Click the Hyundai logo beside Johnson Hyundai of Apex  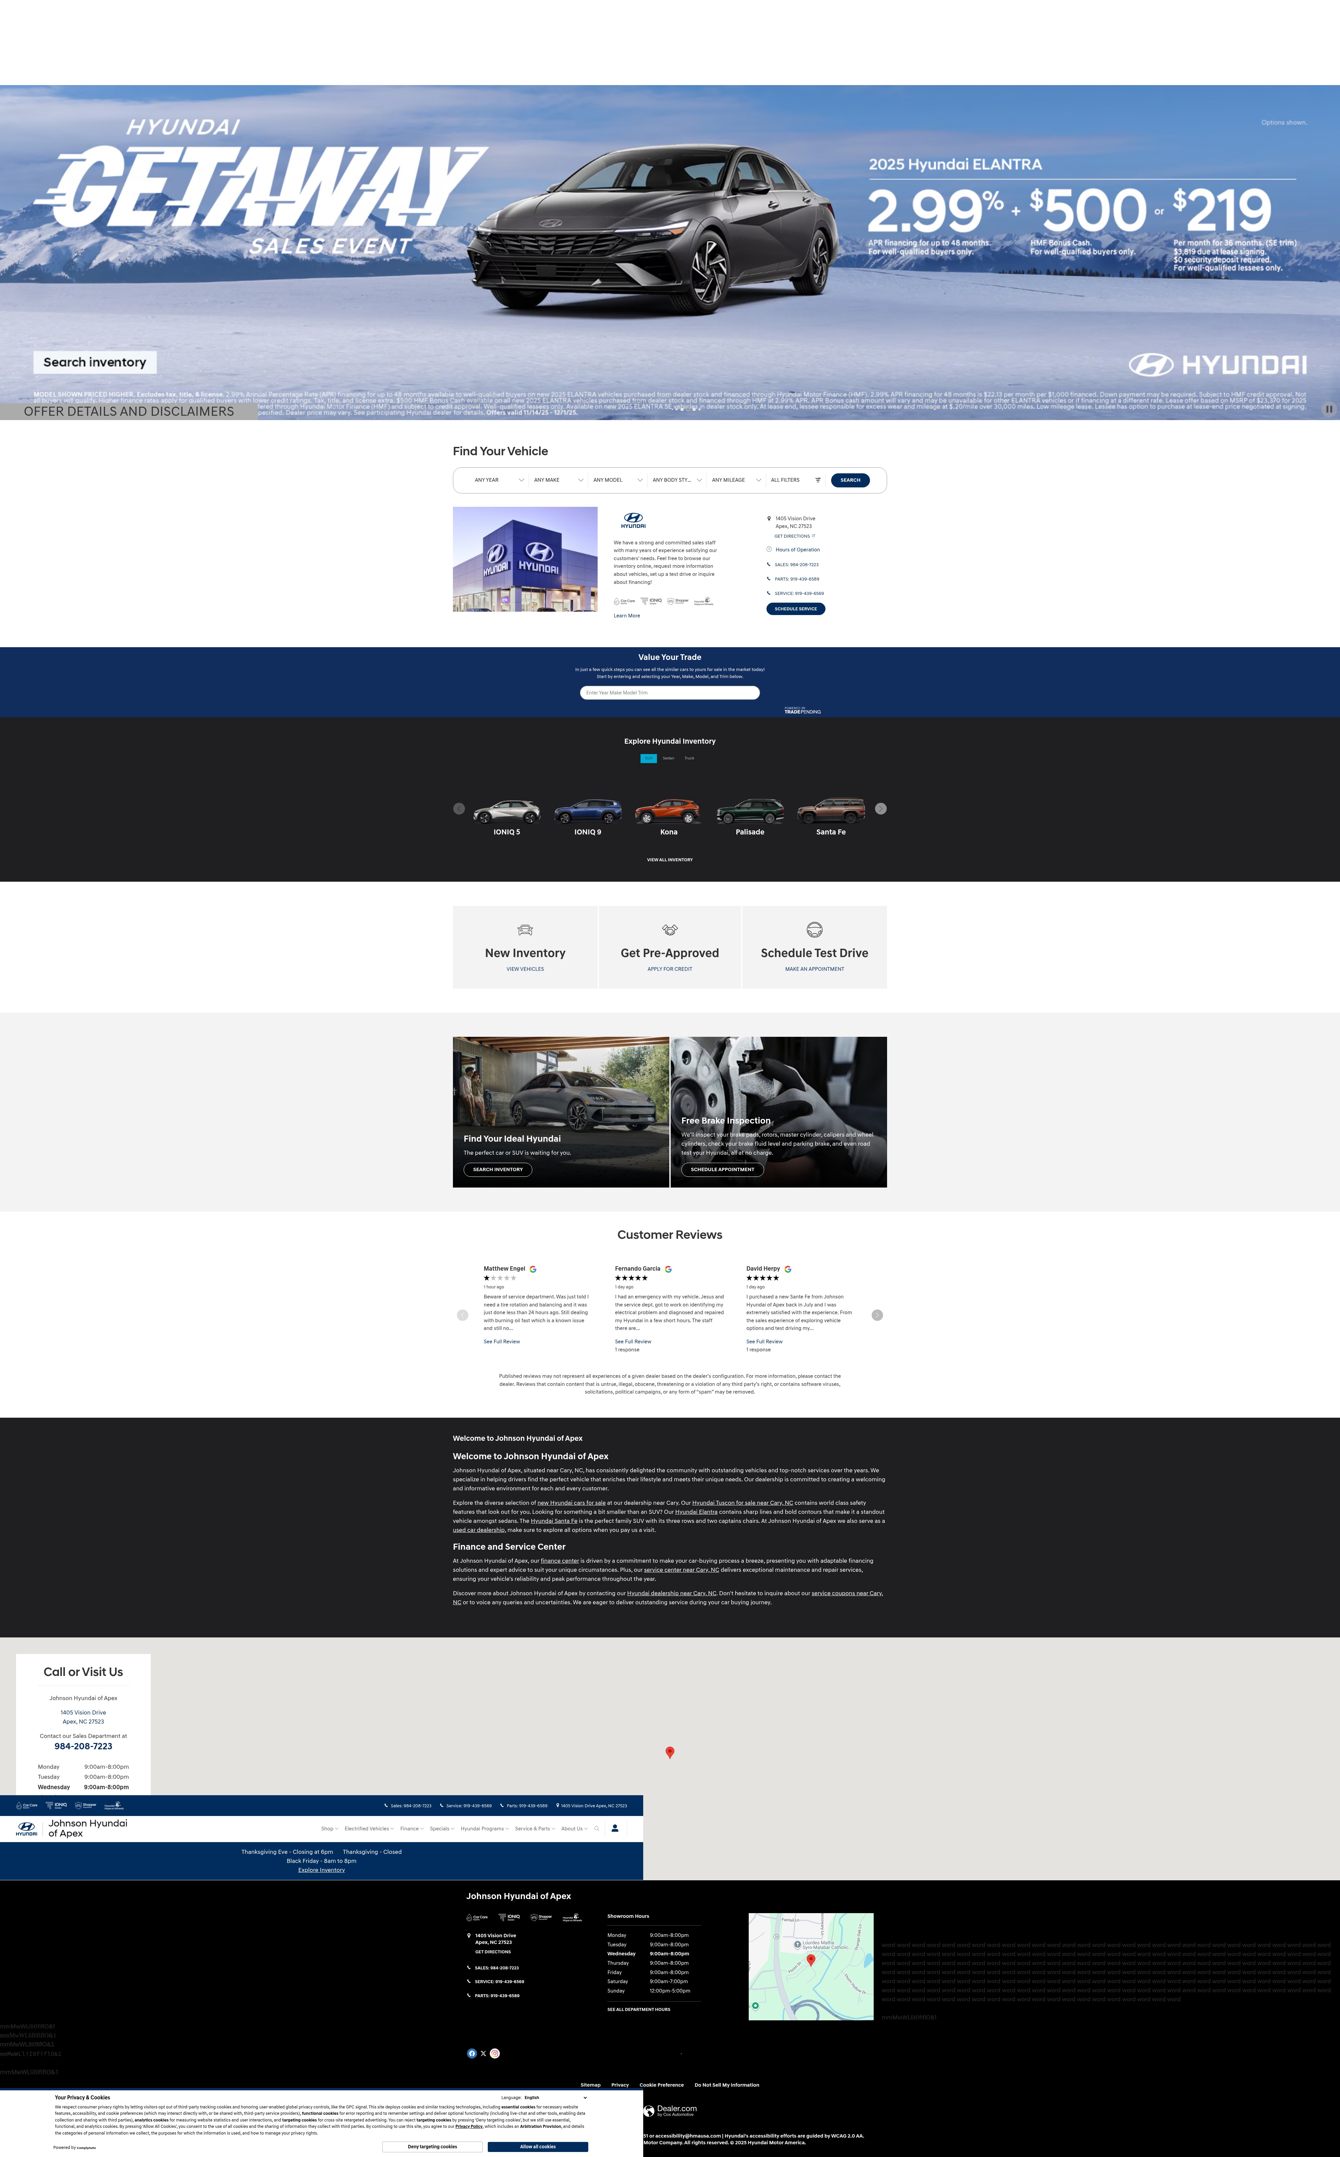pos(26,1828)
